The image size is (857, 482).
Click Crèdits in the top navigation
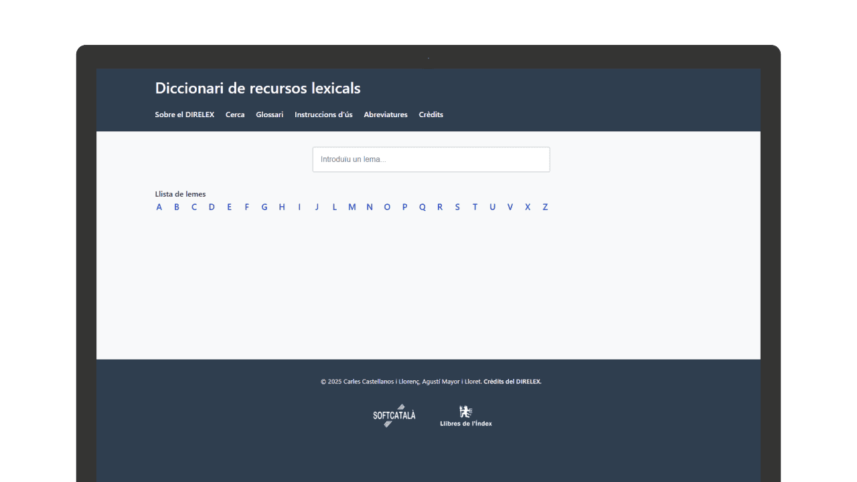click(x=431, y=114)
